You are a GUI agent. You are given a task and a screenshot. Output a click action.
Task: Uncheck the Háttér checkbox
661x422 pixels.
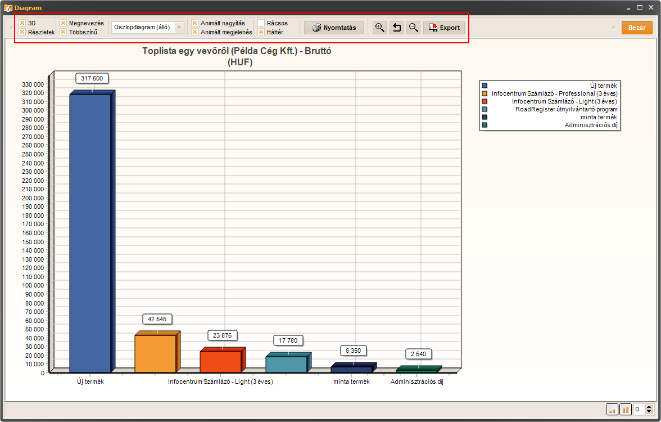261,32
